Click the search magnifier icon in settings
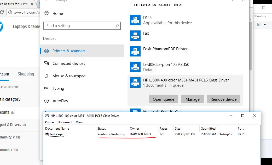 (x=117, y=26)
